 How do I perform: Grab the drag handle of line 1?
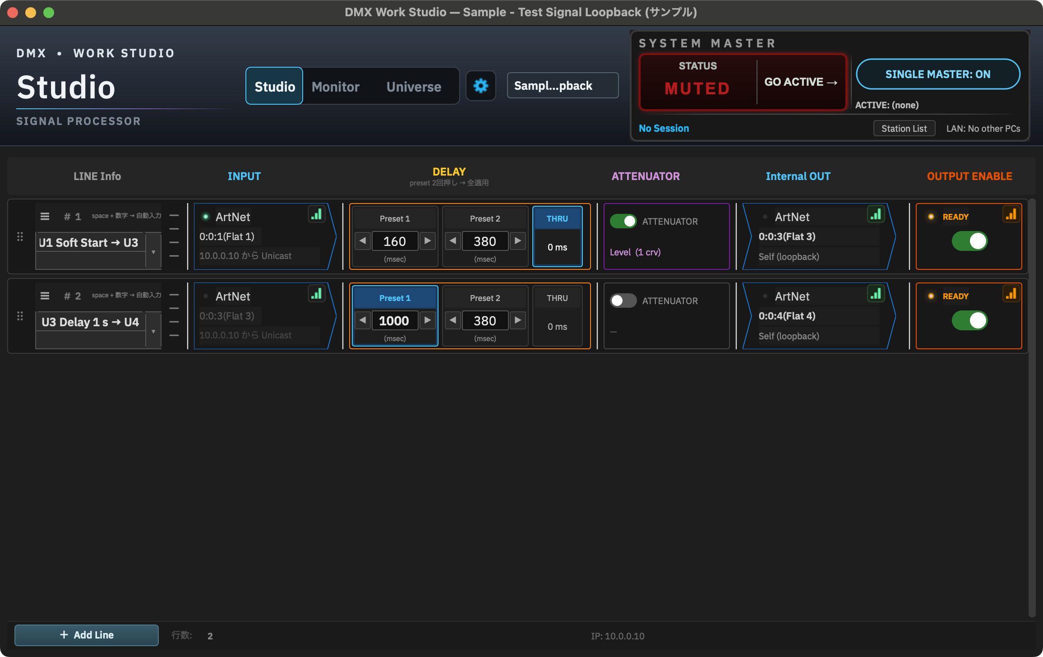coord(20,236)
